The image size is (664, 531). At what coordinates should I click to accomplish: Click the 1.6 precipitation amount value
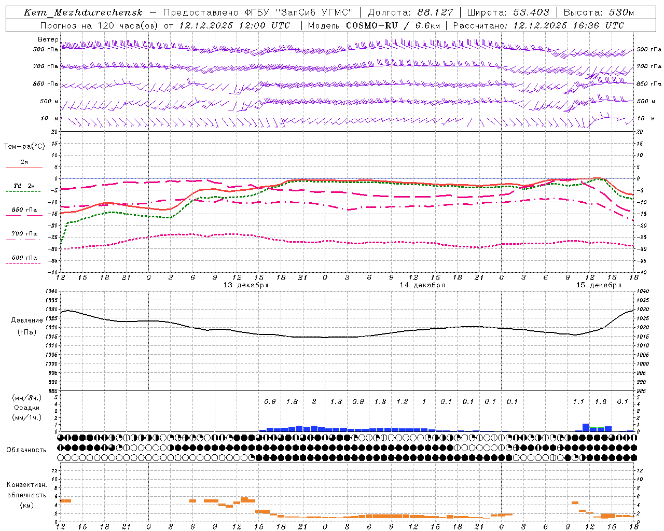[601, 401]
